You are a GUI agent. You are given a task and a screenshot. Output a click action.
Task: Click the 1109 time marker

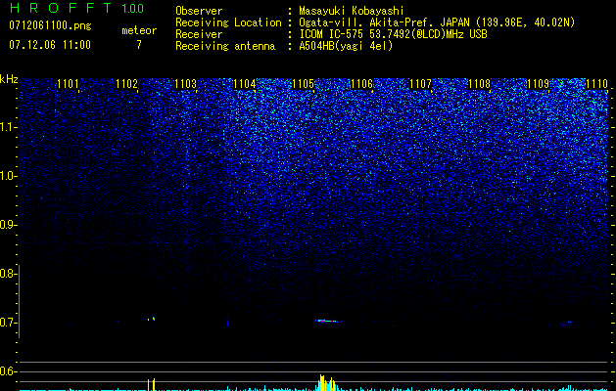[x=538, y=84]
